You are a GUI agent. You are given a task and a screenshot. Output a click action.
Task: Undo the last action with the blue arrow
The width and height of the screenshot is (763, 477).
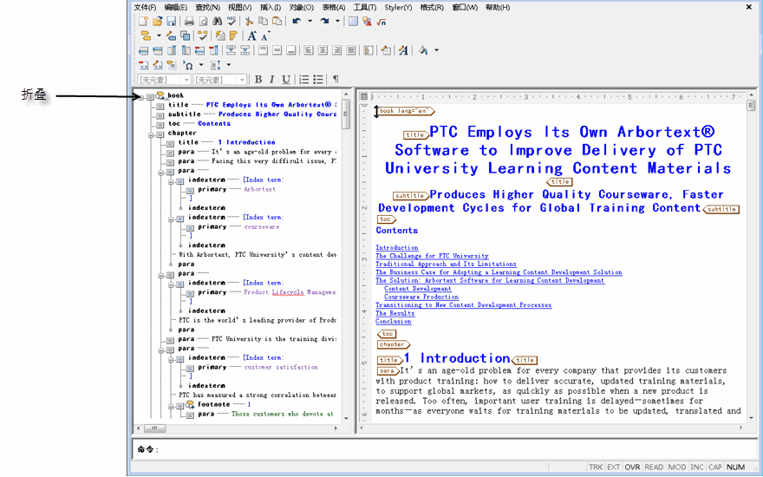[297, 22]
